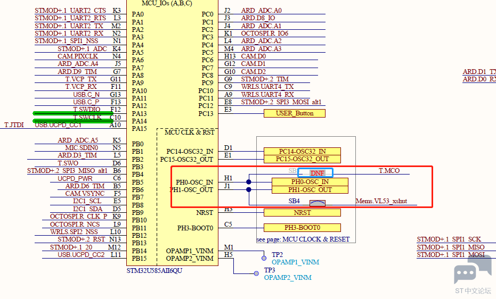This screenshot has height=299, width=496.
Task: Select the yellow PC14-OSC32_IN port box
Action: point(302,151)
